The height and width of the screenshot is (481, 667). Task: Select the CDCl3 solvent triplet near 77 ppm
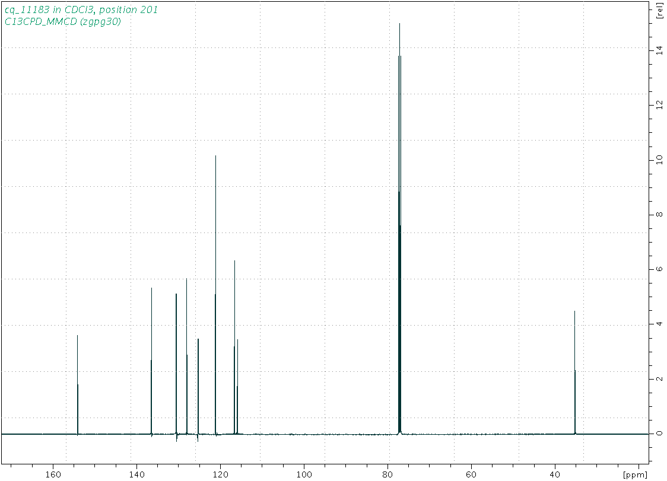(x=399, y=230)
